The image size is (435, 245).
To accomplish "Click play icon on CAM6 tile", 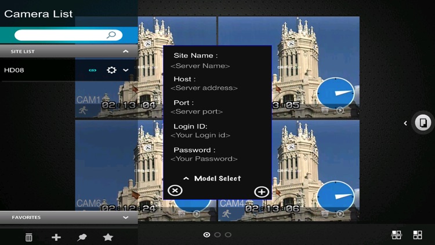I will coord(197,214).
